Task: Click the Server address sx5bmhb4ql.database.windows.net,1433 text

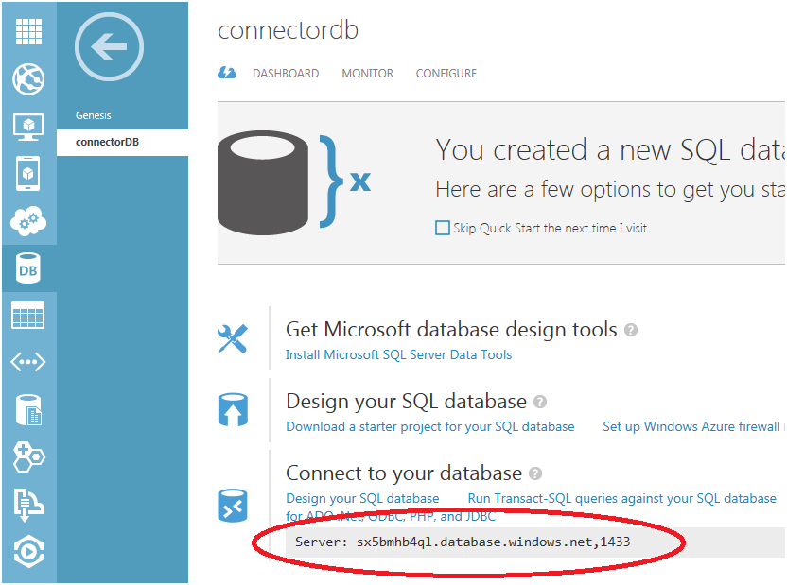Action: [494, 542]
